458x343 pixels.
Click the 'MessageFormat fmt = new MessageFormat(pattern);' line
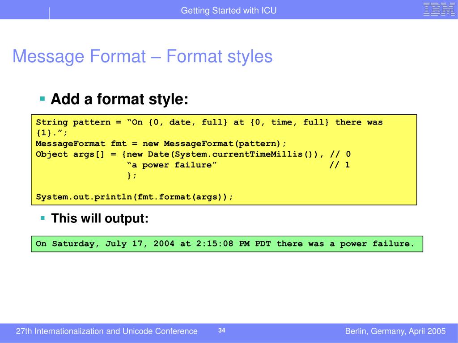161,143
